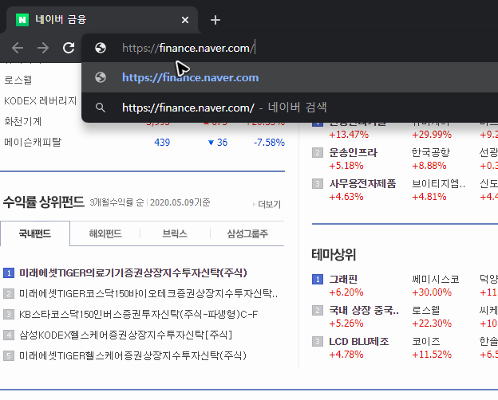This screenshot has height=400, width=498.
Task: Click 운송인프라 gain +5.18%
Action: pos(346,166)
